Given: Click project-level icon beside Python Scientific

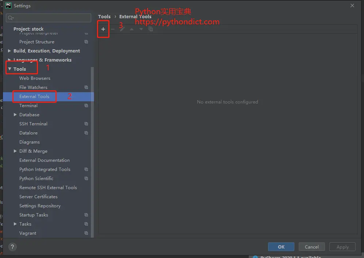Looking at the screenshot, I should [86, 179].
